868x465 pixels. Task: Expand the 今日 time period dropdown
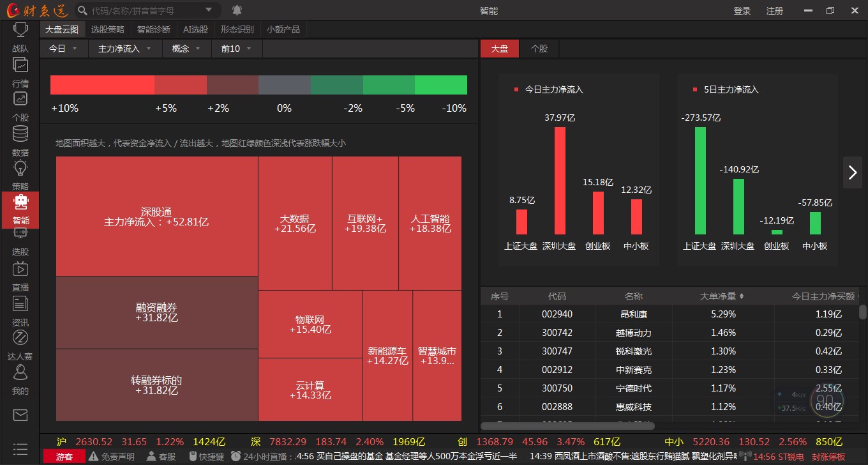coord(63,49)
